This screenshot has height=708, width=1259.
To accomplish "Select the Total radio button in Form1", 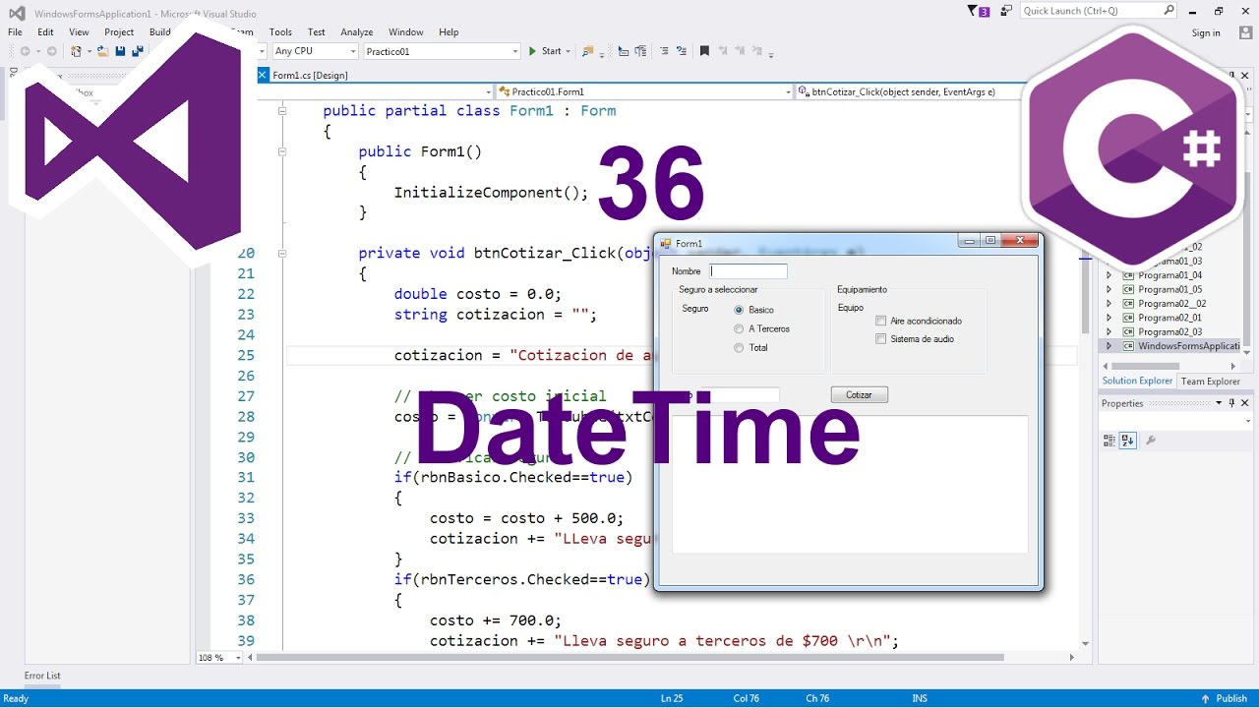I will pos(739,347).
